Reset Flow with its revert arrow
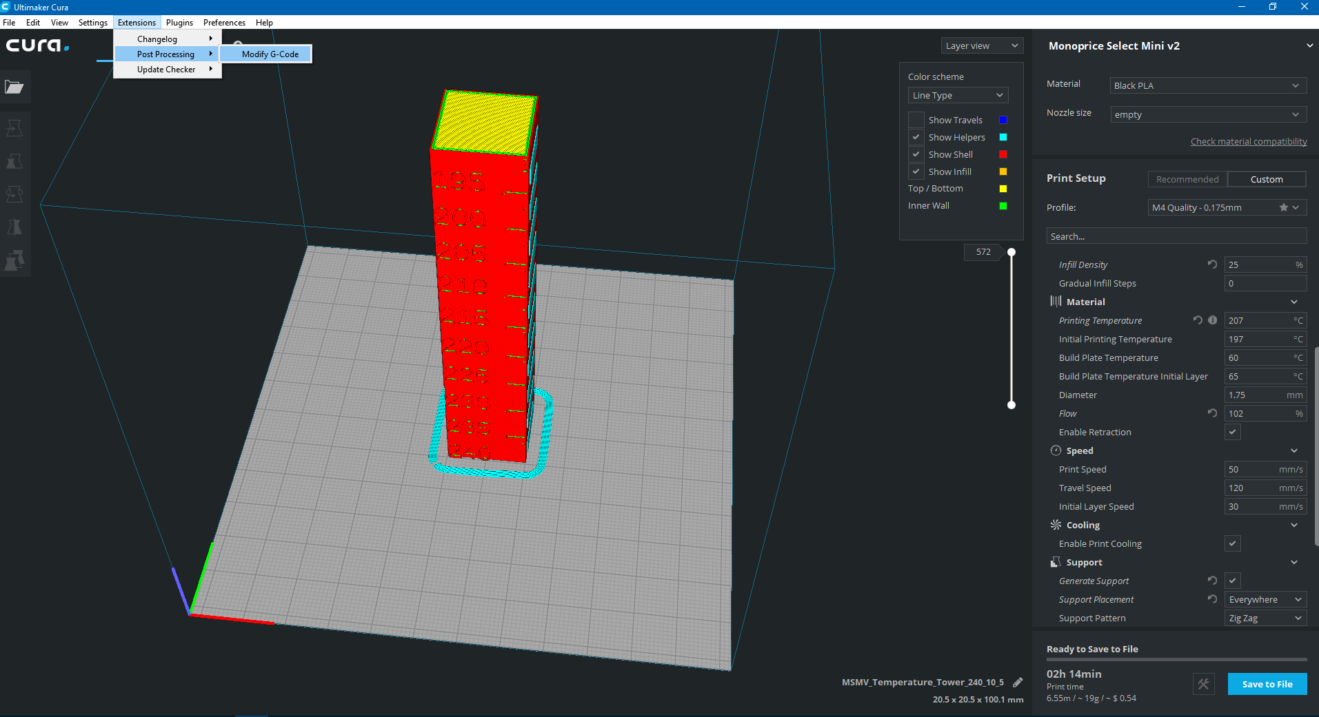The width and height of the screenshot is (1319, 717). (1212, 413)
